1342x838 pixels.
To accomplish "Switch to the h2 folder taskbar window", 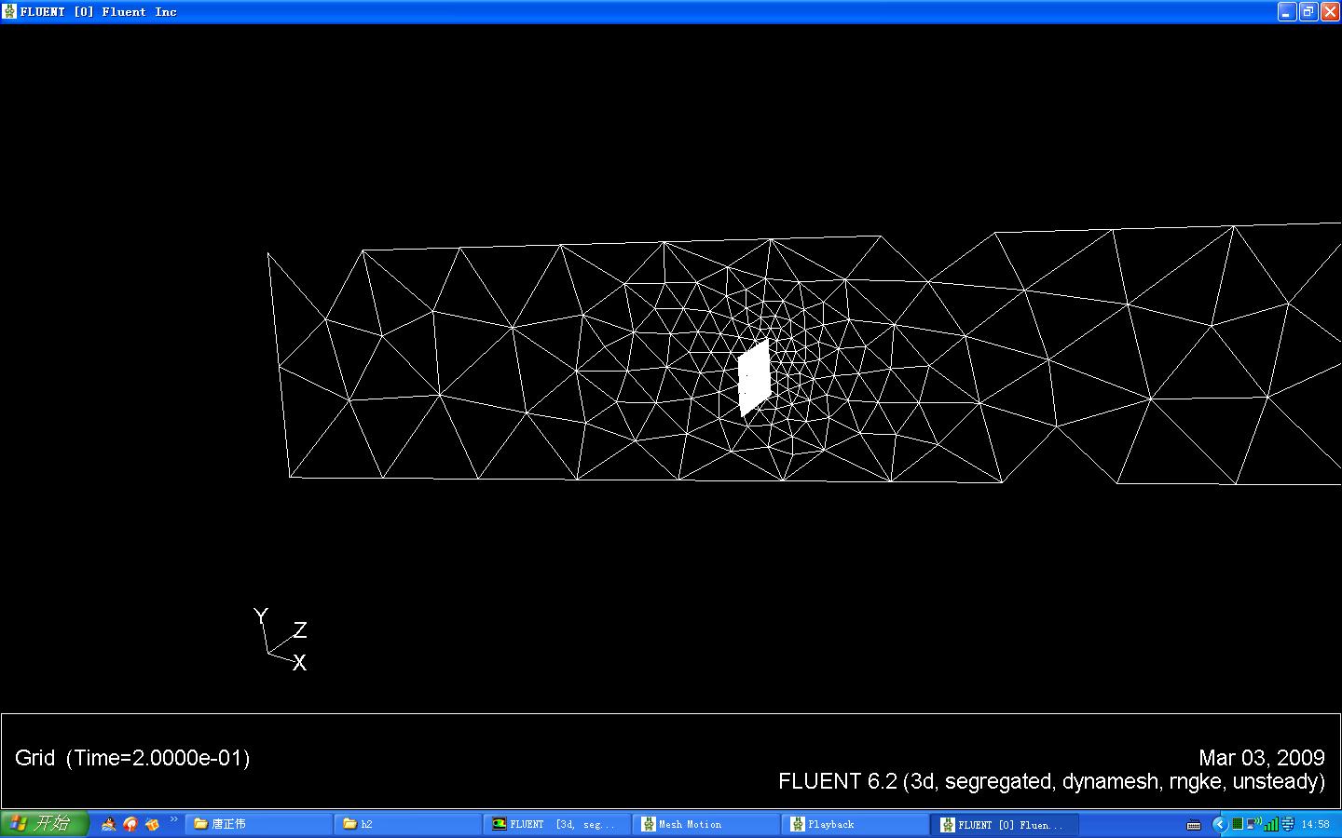I will point(407,824).
